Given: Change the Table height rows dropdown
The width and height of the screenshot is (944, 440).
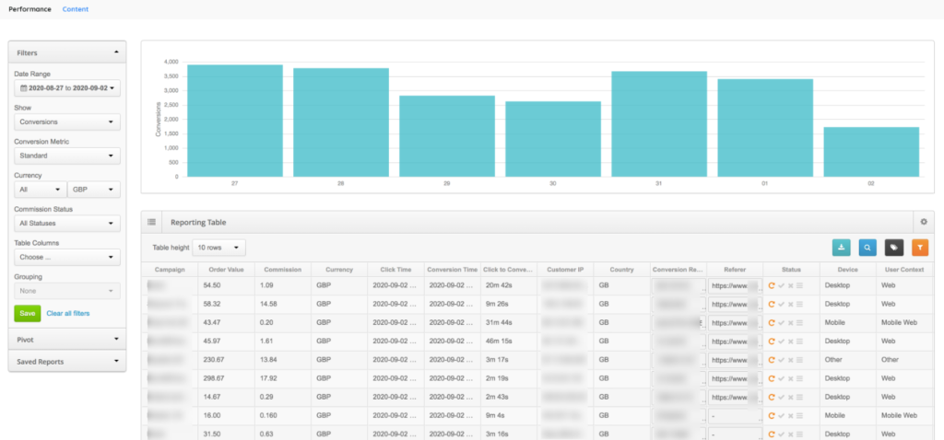Looking at the screenshot, I should (x=219, y=248).
